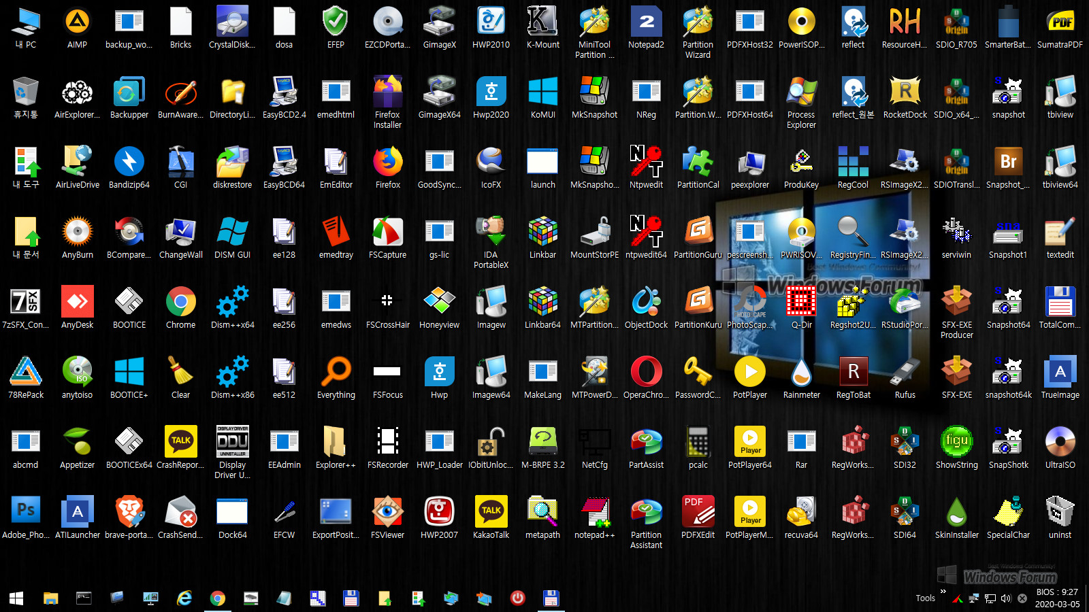Open the brave-portable browser icon

coord(129,518)
